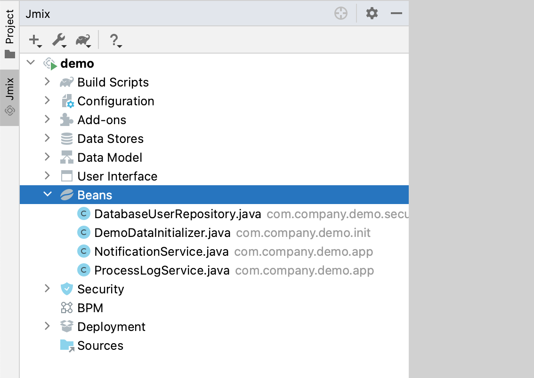The height and width of the screenshot is (378, 534).
Task: Select the demo project label
Action: 77,63
